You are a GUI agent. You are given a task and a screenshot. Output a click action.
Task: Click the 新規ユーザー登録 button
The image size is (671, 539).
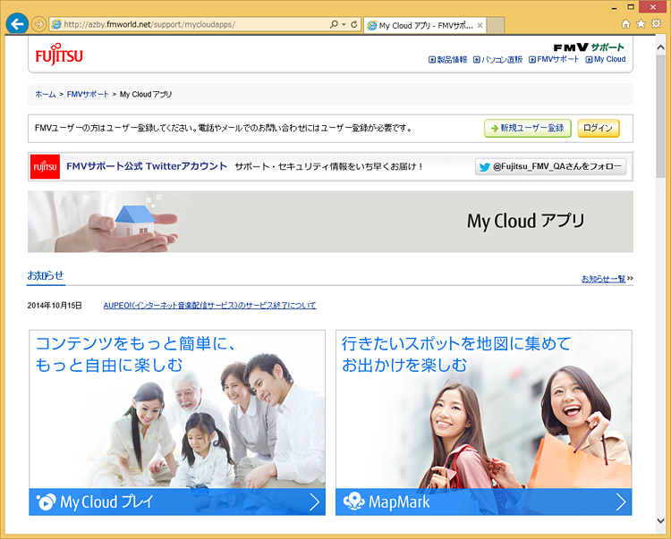coord(528,128)
